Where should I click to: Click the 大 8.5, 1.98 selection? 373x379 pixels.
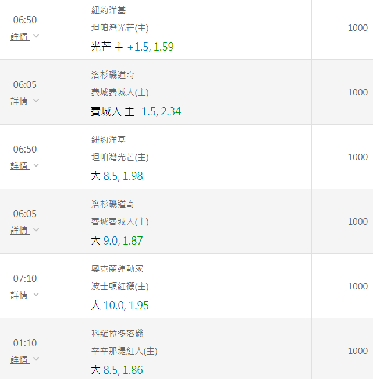tap(117, 176)
